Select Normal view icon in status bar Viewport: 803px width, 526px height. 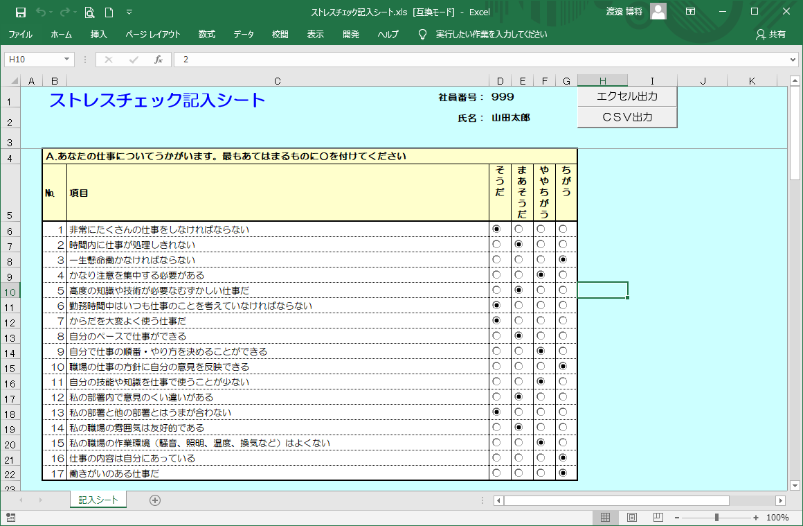pos(606,517)
